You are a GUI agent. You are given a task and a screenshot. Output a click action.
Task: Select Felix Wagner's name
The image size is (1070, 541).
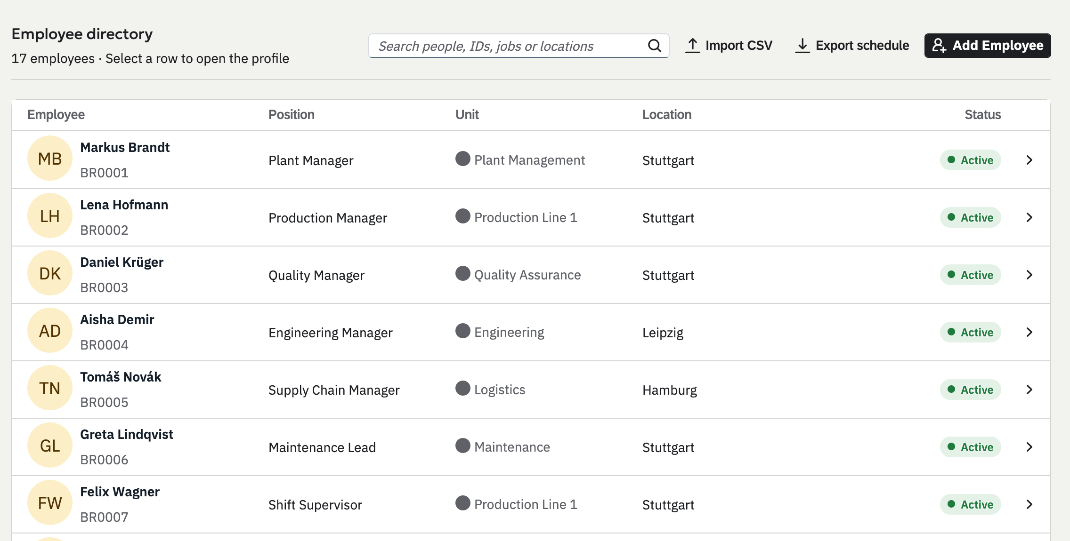click(x=120, y=492)
